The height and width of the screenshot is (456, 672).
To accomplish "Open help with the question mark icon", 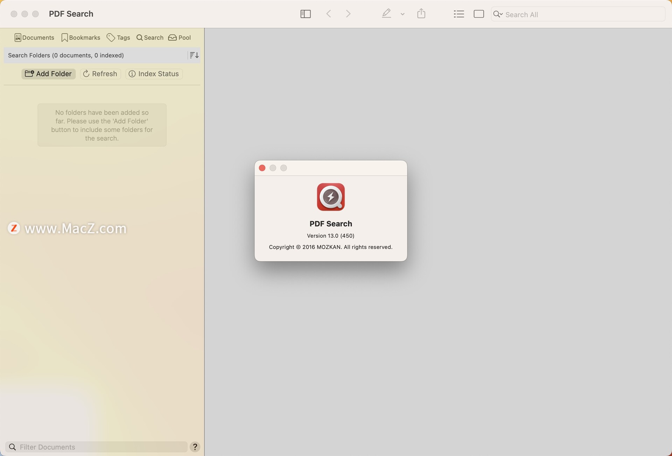I will (x=195, y=447).
